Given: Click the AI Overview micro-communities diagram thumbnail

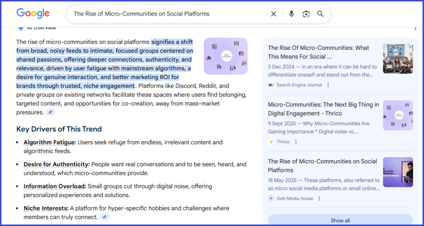Looking at the screenshot, I should point(226,56).
